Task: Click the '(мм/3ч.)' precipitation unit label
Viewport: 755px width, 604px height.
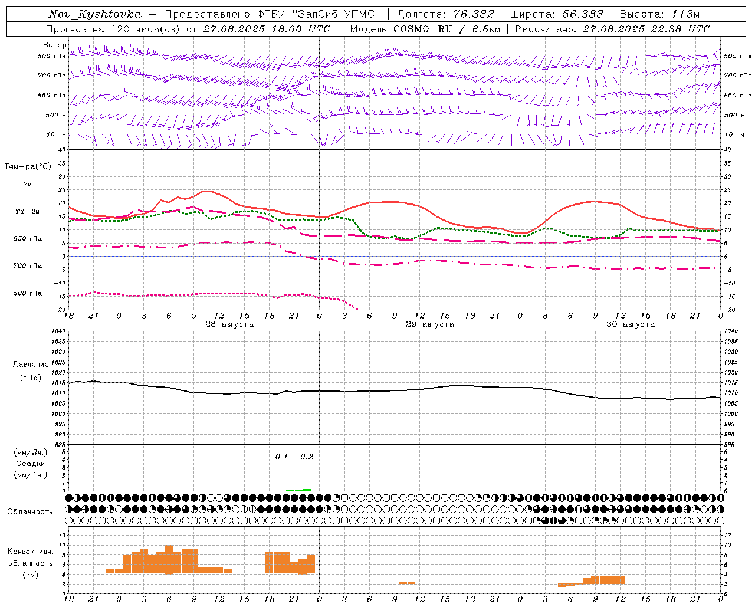Action: (x=31, y=453)
